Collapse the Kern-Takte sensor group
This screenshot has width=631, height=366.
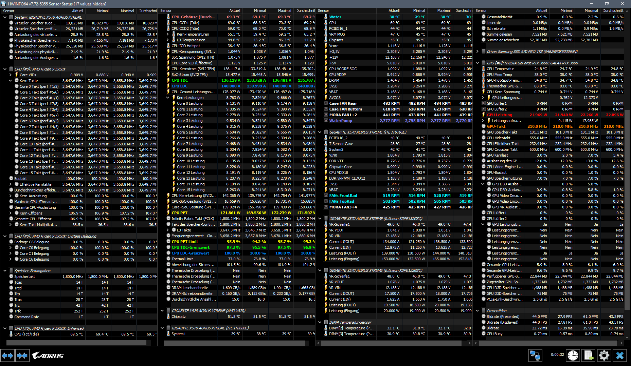[10, 80]
